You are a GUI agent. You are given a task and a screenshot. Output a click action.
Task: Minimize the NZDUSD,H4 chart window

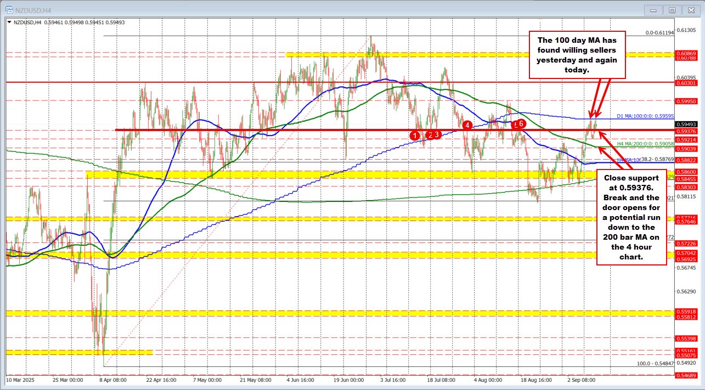pos(652,10)
